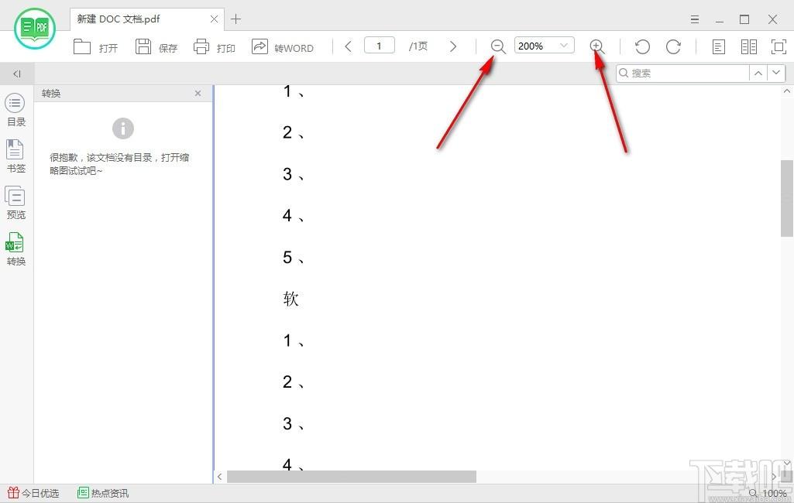Rotate page counterclockwise
Image resolution: width=794 pixels, height=503 pixels.
[x=642, y=46]
